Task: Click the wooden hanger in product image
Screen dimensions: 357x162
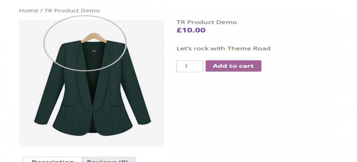Action: pyautogui.click(x=94, y=37)
